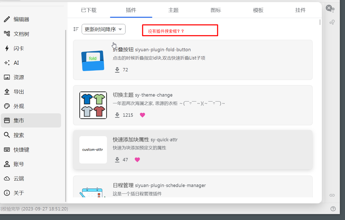Open the AI settings section
The width and height of the screenshot is (345, 220).
click(31, 63)
